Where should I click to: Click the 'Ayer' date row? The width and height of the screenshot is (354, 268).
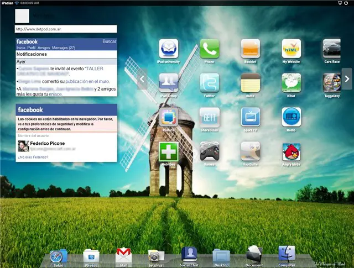(66, 61)
